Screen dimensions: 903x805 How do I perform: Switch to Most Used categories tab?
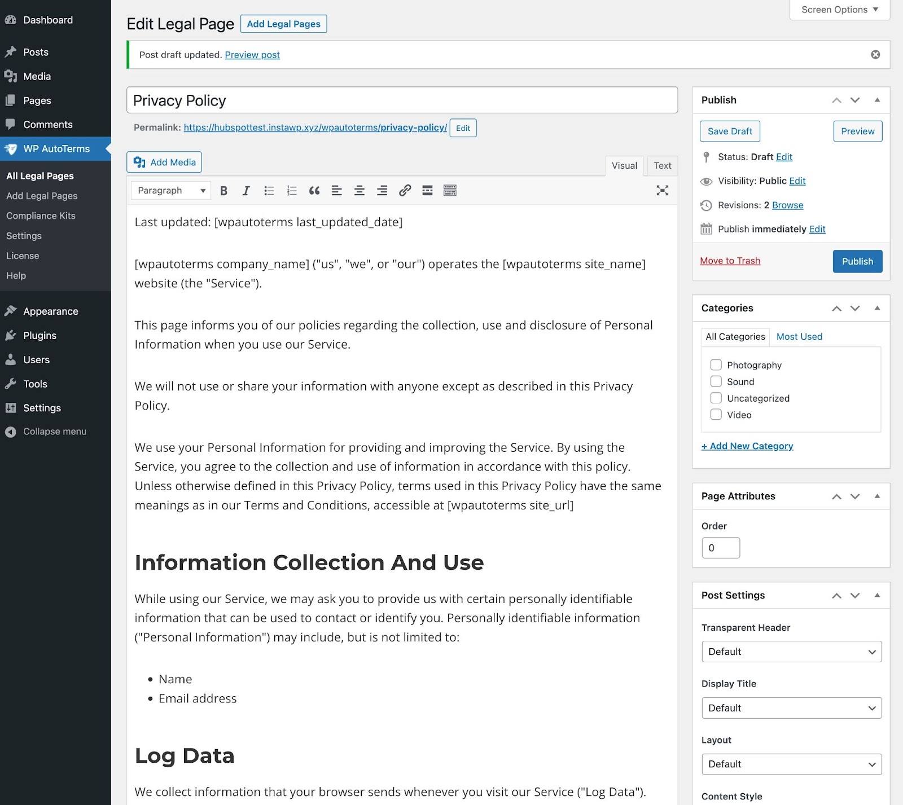(799, 337)
